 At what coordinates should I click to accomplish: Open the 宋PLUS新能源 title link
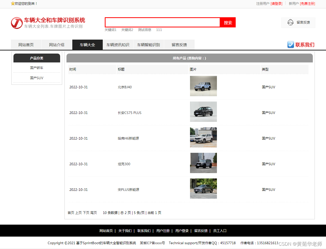click(128, 190)
